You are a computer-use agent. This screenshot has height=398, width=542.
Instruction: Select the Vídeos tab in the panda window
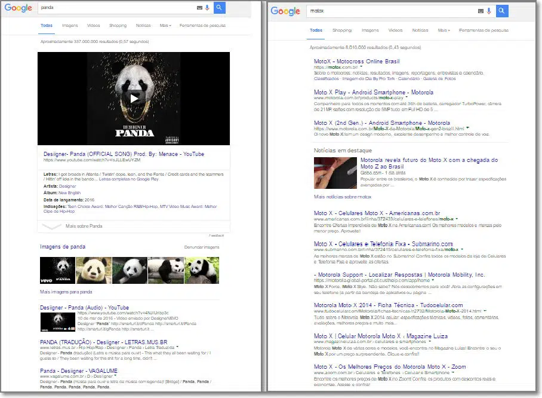[93, 25]
